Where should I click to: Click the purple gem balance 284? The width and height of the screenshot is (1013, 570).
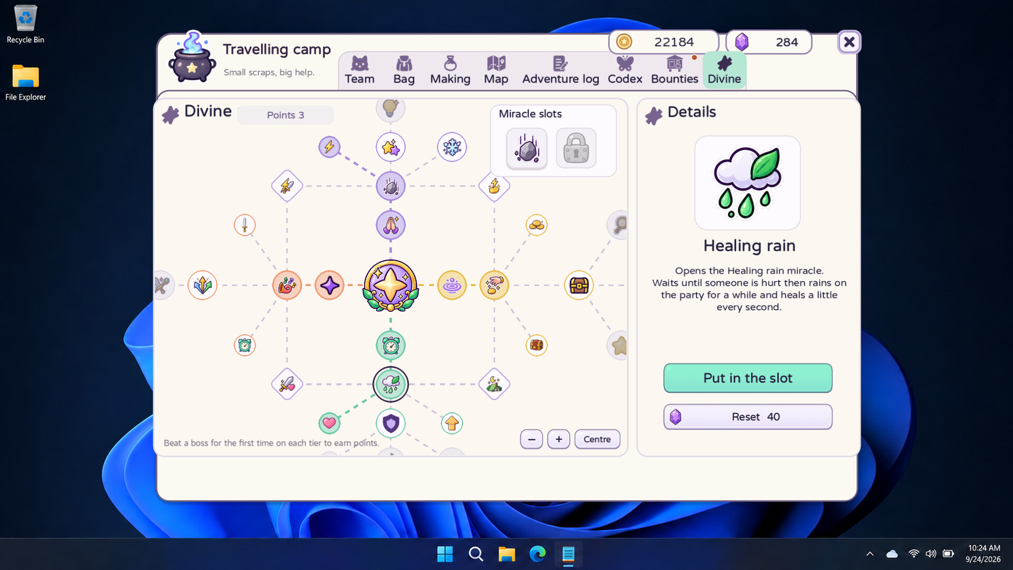tap(769, 42)
